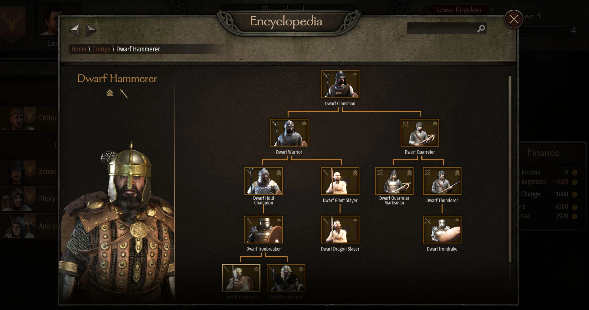
Task: Click the melee weapon icon under Dwarf Hammerer title
Action: (124, 93)
